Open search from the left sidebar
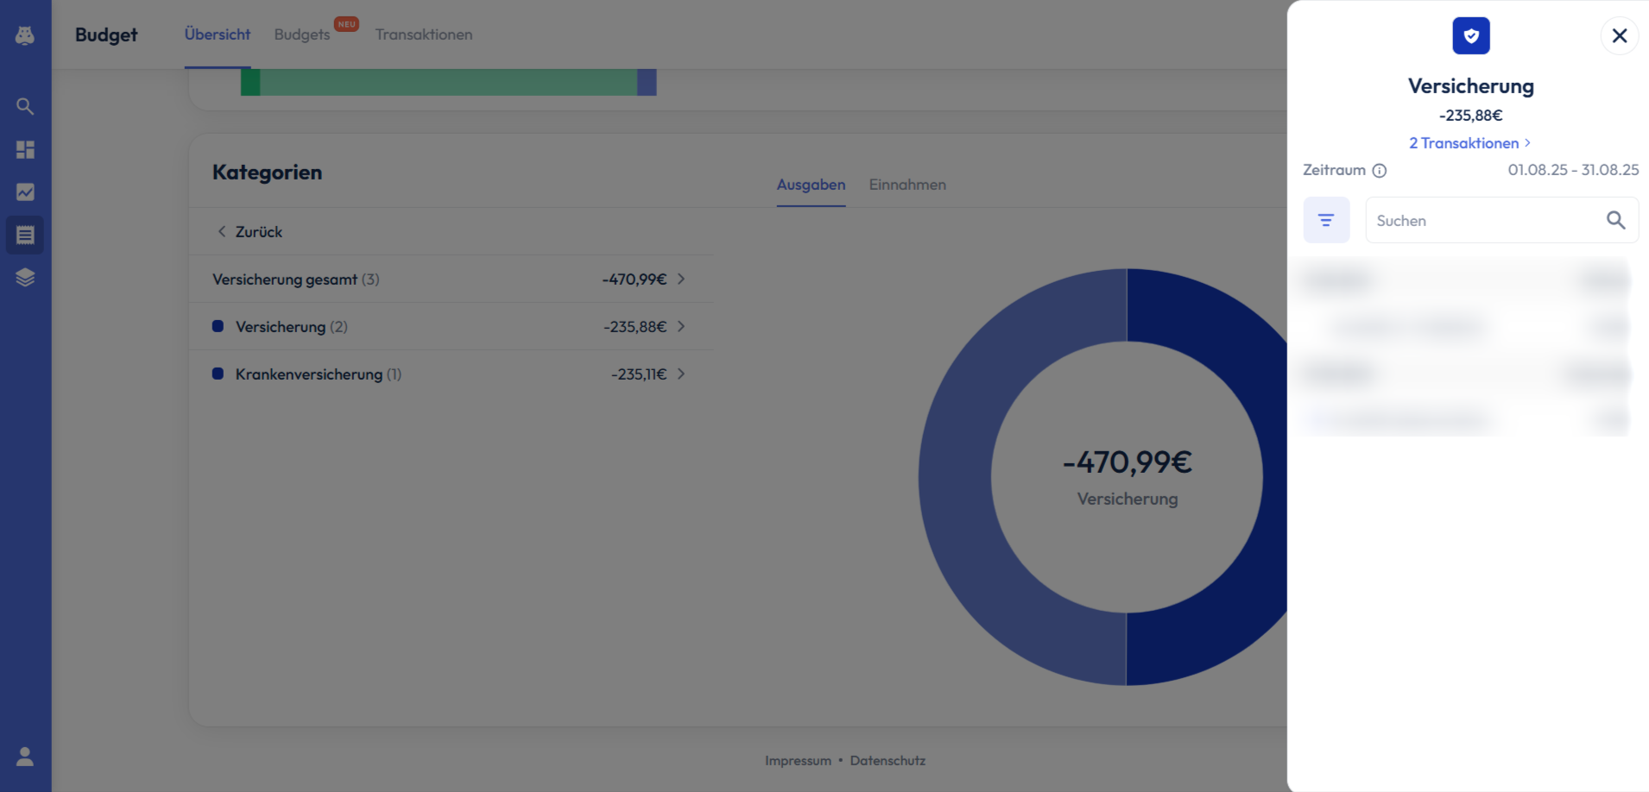The width and height of the screenshot is (1649, 792). pyautogui.click(x=25, y=106)
